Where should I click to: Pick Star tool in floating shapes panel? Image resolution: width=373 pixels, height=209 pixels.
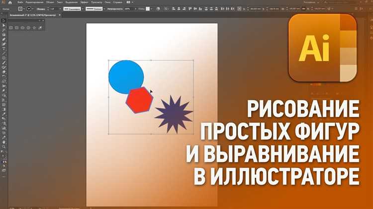pos(34,28)
